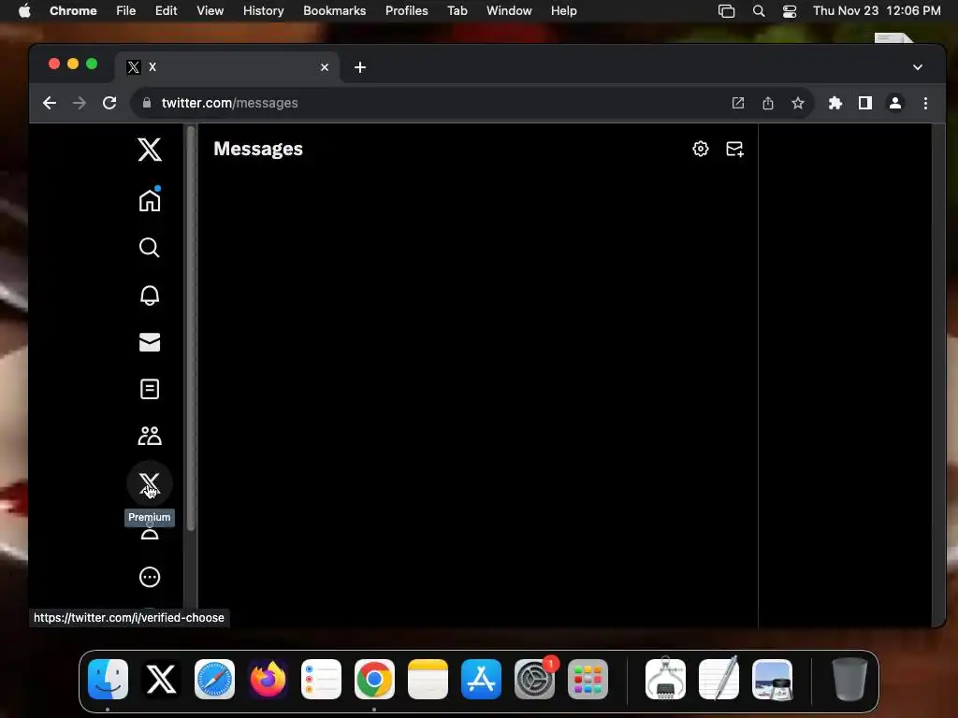Reload the page
Viewport: 958px width, 718px height.
coord(109,103)
